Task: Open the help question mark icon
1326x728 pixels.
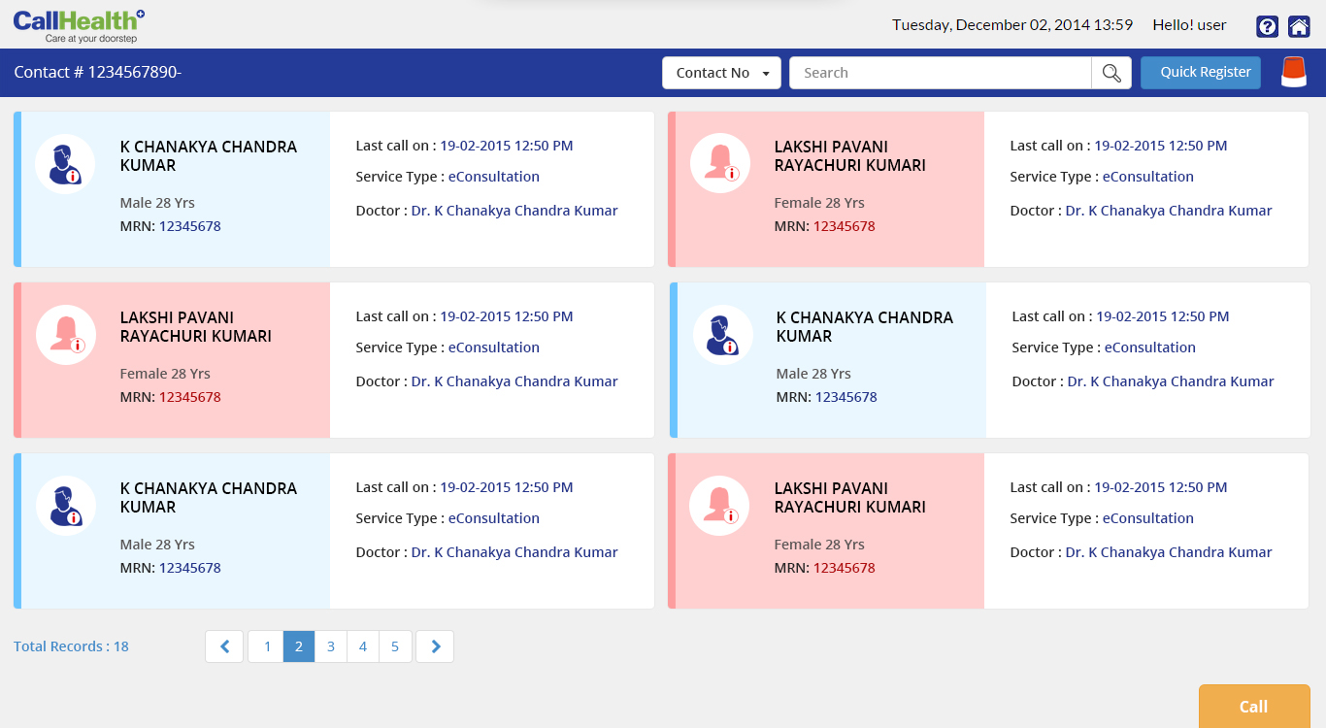Action: [x=1267, y=26]
